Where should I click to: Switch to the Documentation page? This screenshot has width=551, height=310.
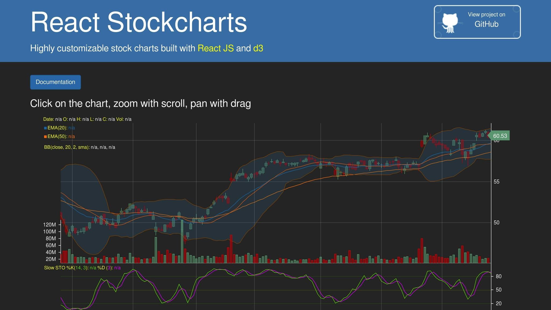click(55, 82)
